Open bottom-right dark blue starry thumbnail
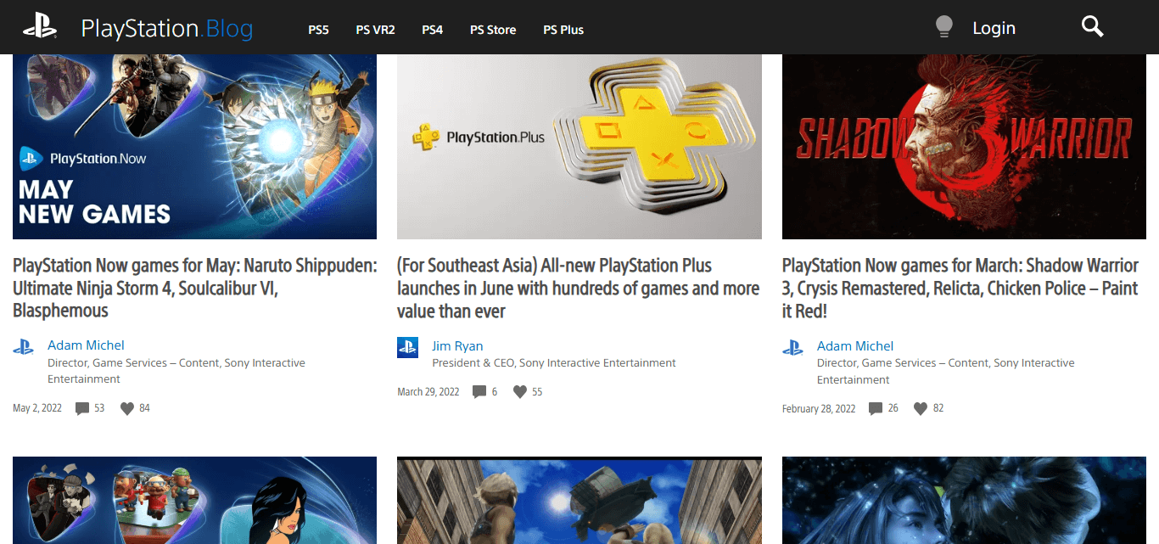 (964, 501)
